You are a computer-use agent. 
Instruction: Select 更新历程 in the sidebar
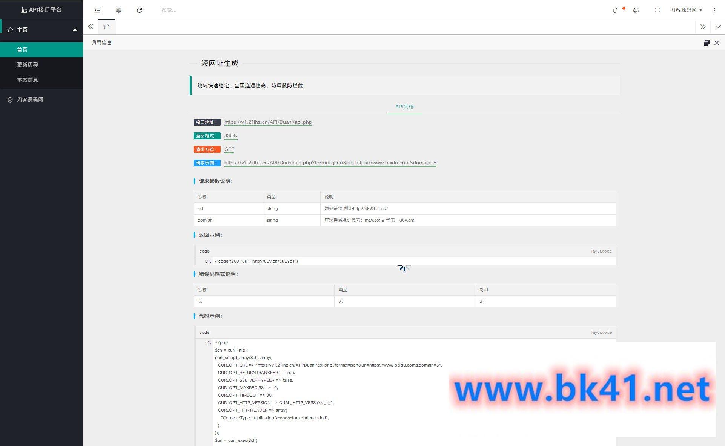pyautogui.click(x=28, y=65)
